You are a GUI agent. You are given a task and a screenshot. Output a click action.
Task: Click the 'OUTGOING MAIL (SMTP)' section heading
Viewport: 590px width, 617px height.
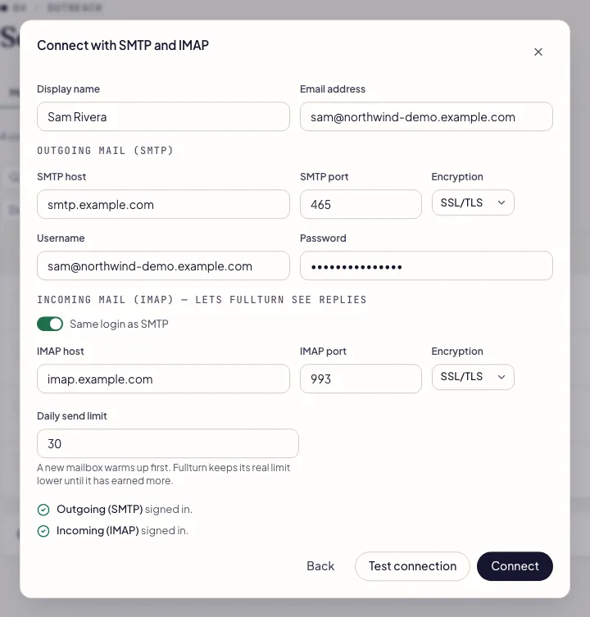pos(105,150)
